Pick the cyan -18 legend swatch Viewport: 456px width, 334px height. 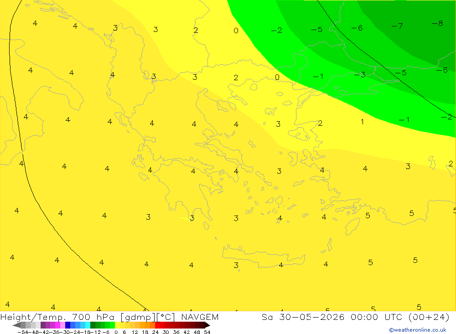coord(88,325)
